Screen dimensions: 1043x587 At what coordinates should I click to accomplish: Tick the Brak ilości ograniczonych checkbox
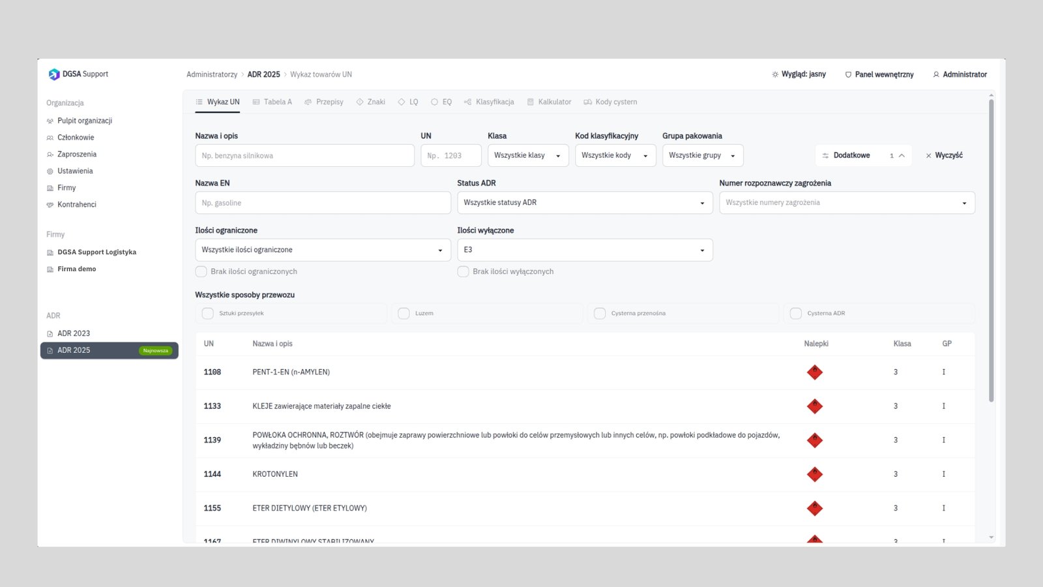[201, 271]
